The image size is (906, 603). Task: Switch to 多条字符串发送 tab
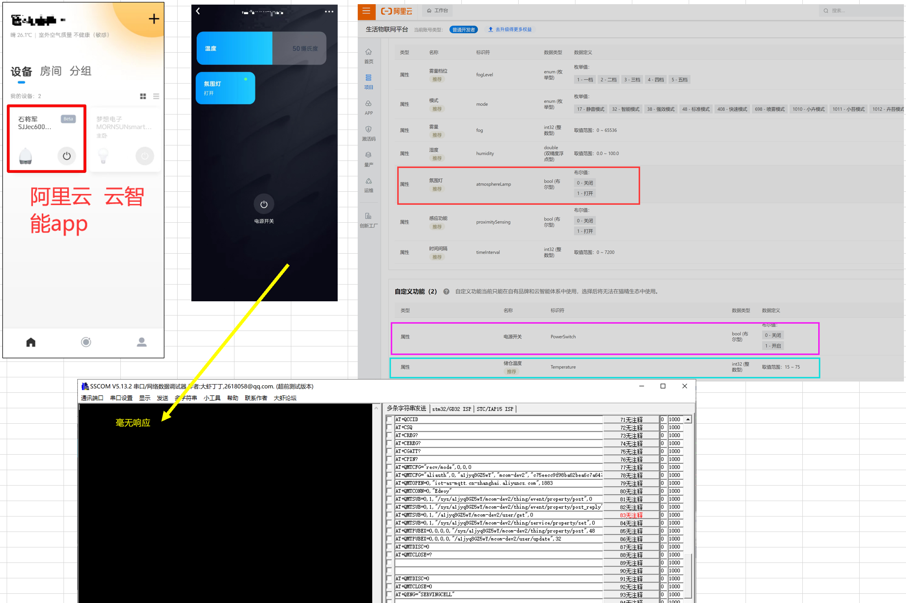[406, 408]
